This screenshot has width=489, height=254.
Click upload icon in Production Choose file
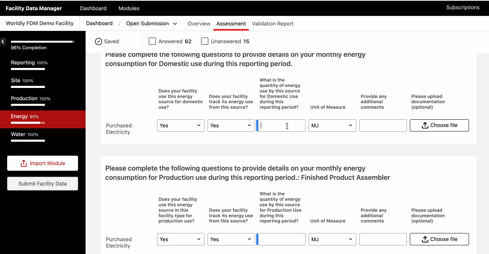tap(425, 239)
